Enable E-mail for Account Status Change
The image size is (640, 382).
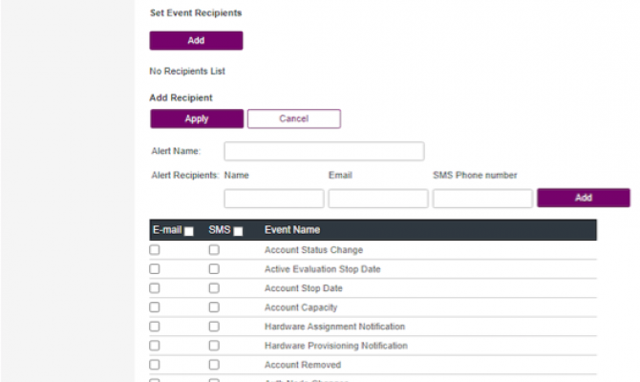tap(155, 250)
